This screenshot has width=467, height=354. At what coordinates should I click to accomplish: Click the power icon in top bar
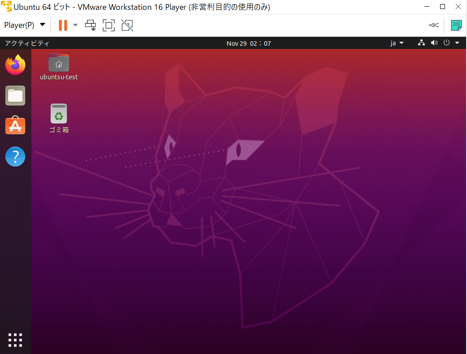pyautogui.click(x=446, y=43)
